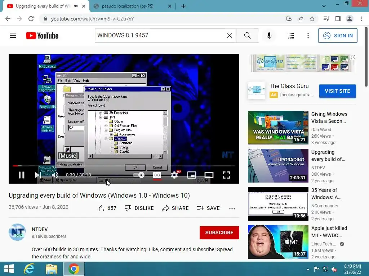Screen dimensions: 369x276
Task: Mute the video player volume
Action: 55,175
